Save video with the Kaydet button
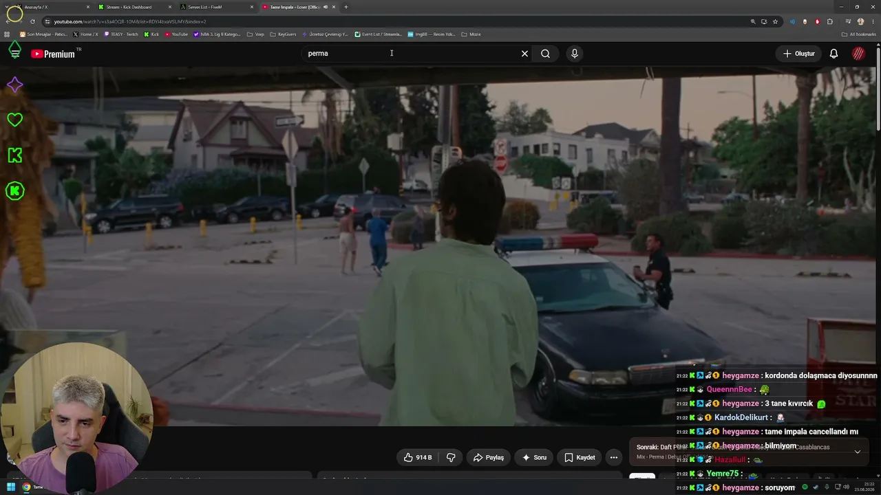Viewport: 881px width, 495px height. [x=580, y=457]
